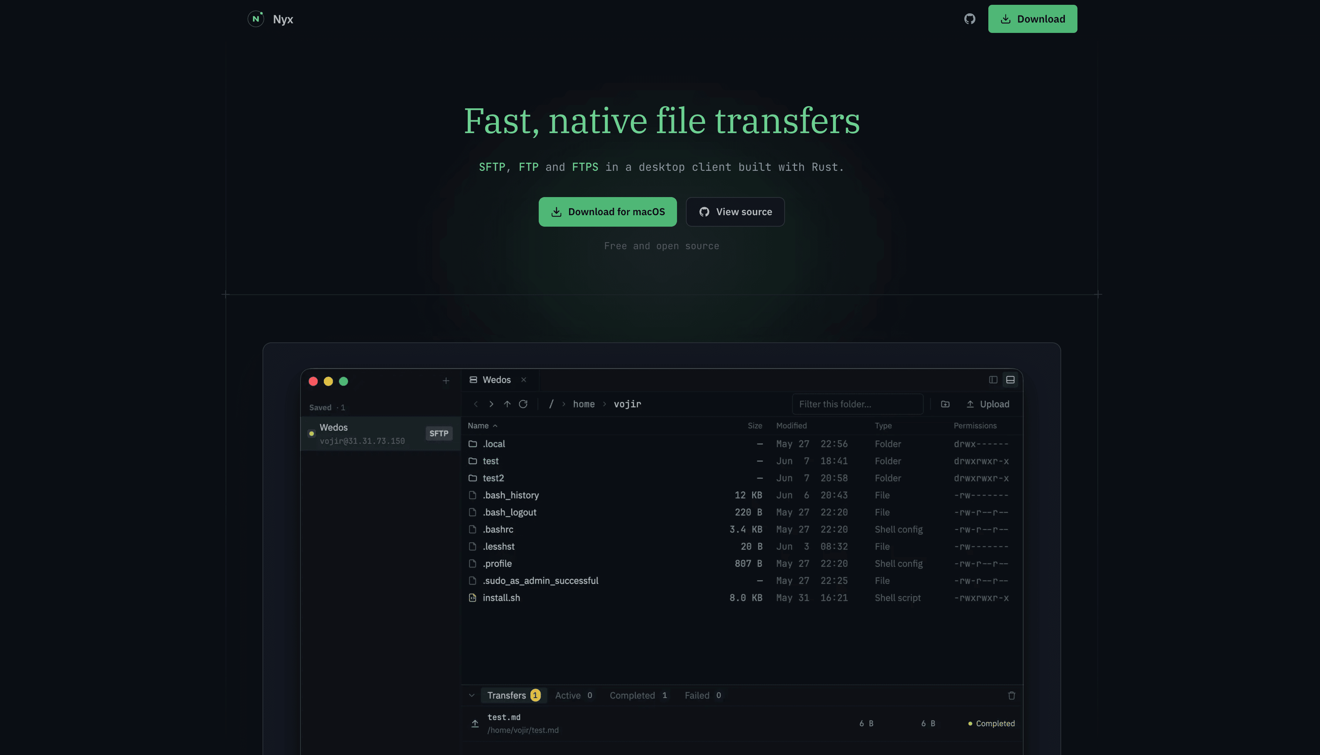Click Download for macOS button
The image size is (1320, 755).
(607, 211)
